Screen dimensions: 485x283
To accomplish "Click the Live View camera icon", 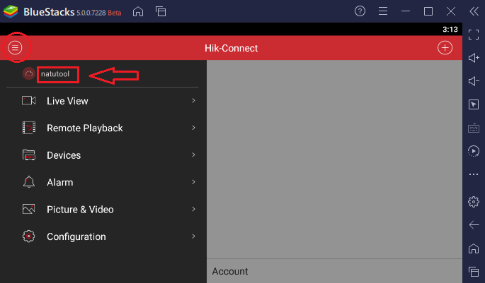I will pos(29,100).
